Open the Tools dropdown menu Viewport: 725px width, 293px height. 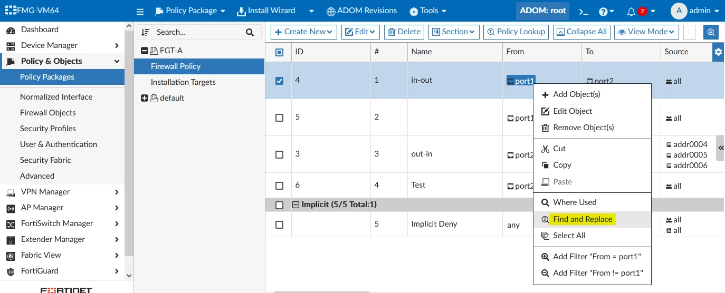428,11
